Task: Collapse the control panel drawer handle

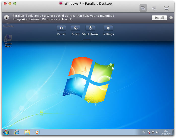Action: point(86,40)
